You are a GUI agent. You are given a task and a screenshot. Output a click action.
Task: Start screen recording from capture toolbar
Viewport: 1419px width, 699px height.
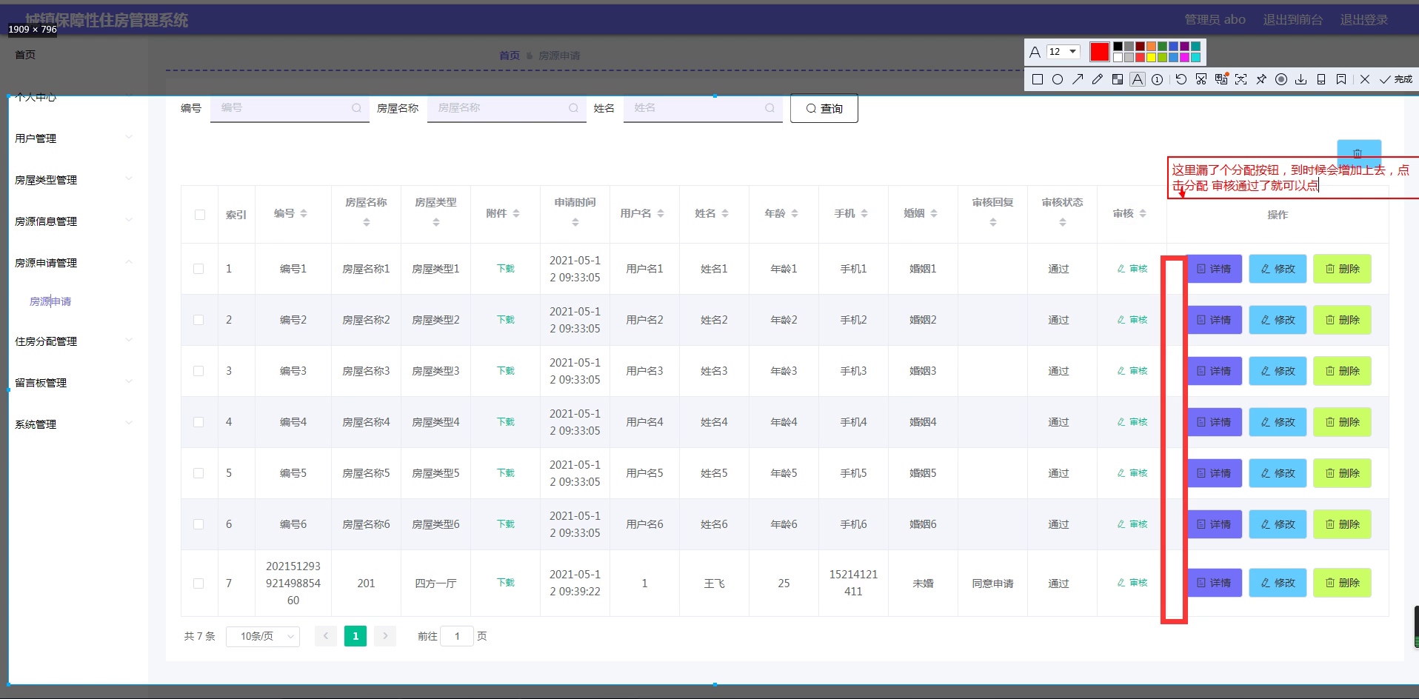(x=1281, y=79)
